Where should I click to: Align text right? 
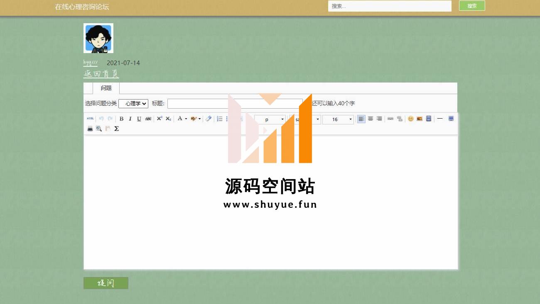coord(379,119)
